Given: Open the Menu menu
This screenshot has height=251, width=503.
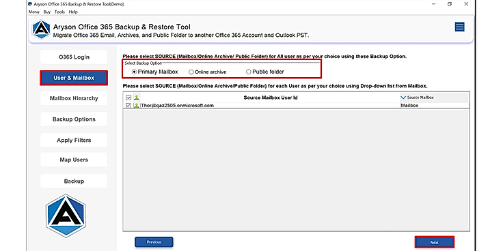Looking at the screenshot, I should click(x=33, y=12).
